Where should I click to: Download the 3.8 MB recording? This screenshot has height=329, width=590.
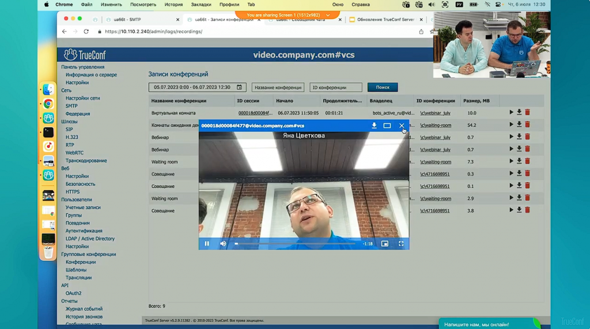pyautogui.click(x=519, y=210)
